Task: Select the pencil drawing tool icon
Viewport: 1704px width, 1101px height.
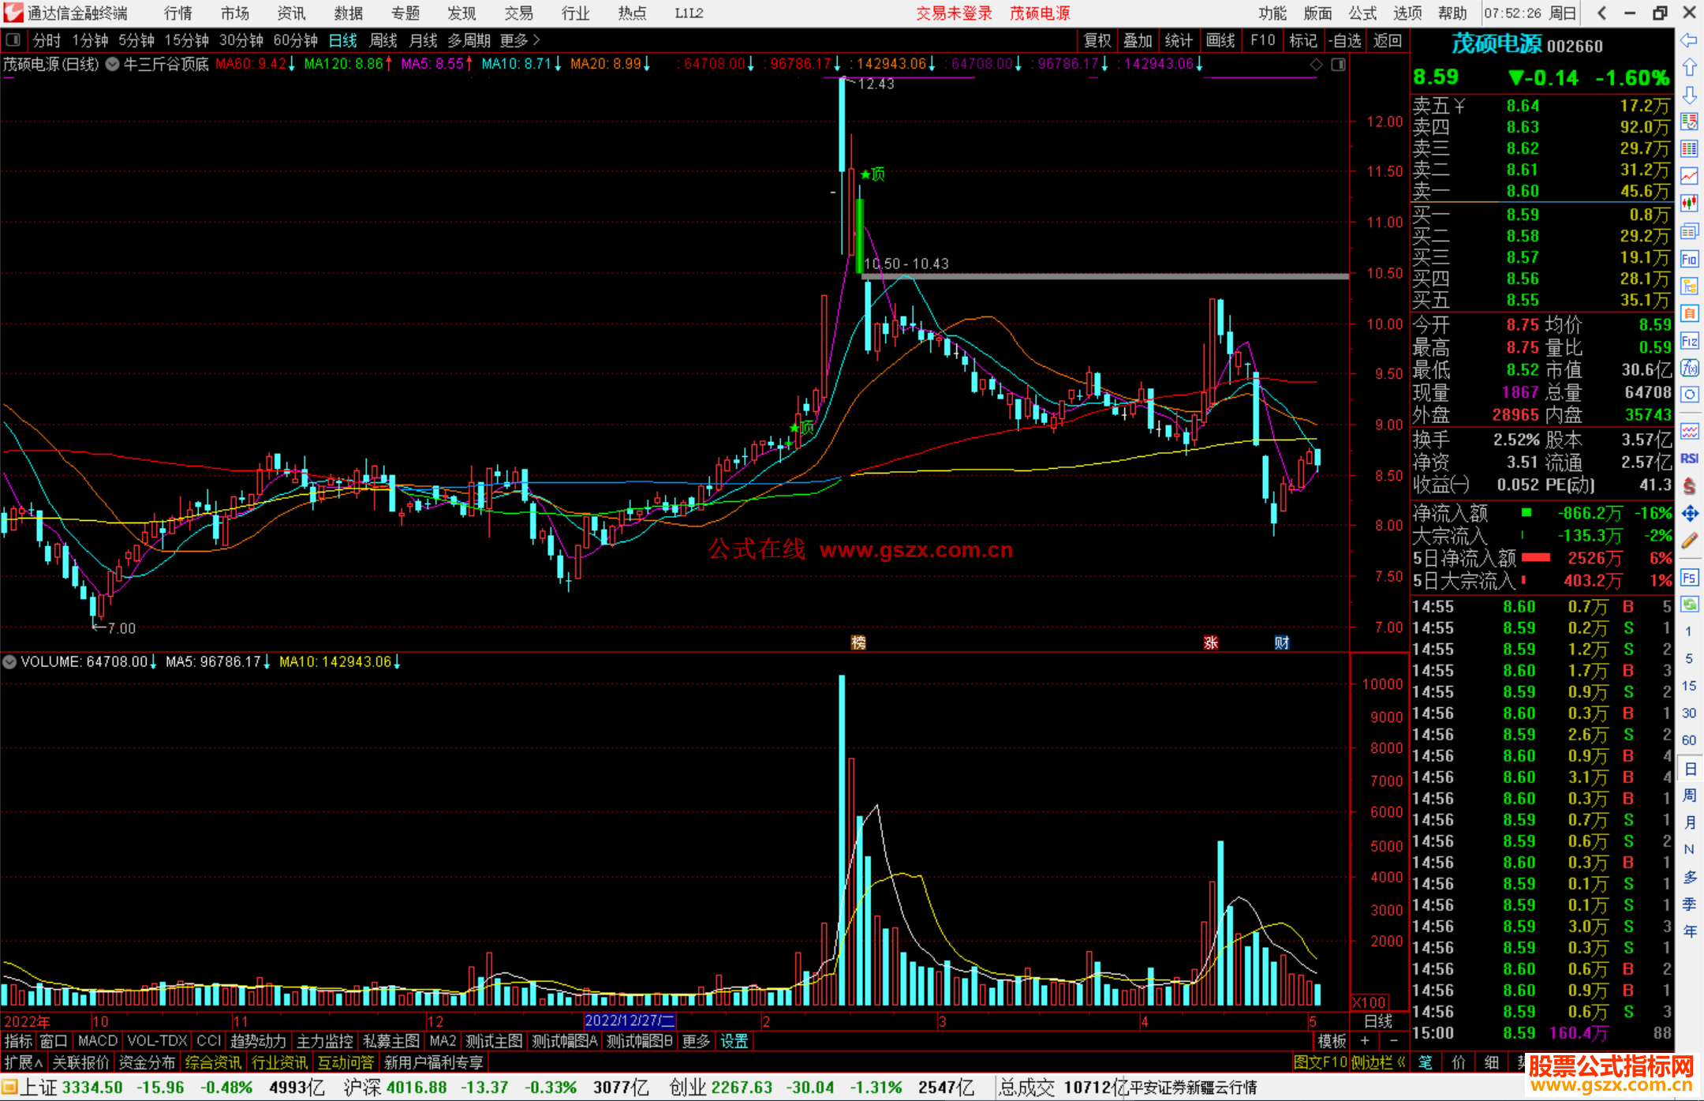Action: coord(1689,541)
